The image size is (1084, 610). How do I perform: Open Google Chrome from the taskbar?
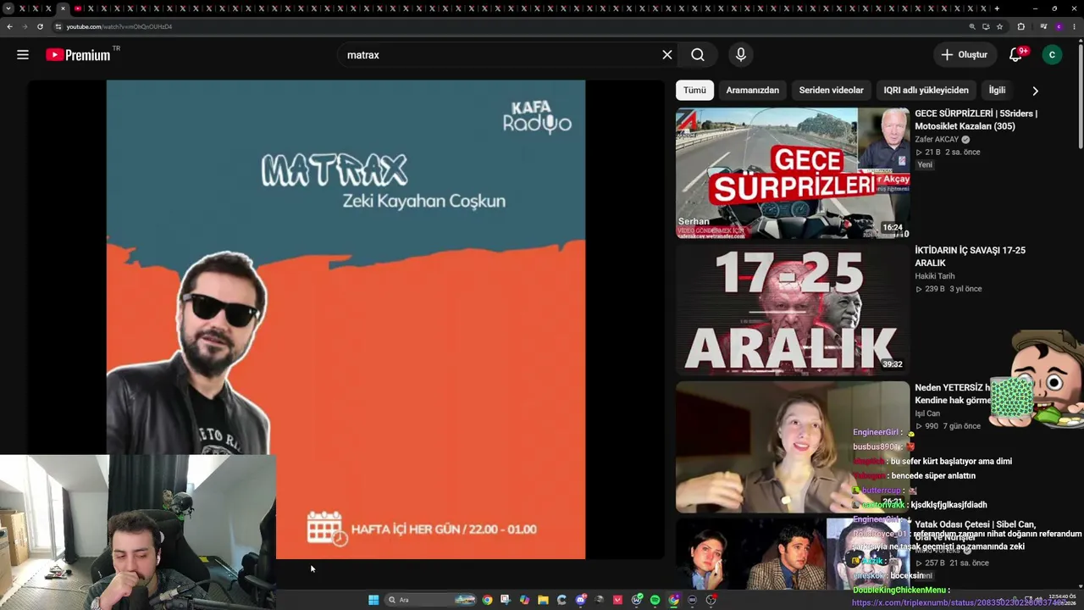pos(487,600)
